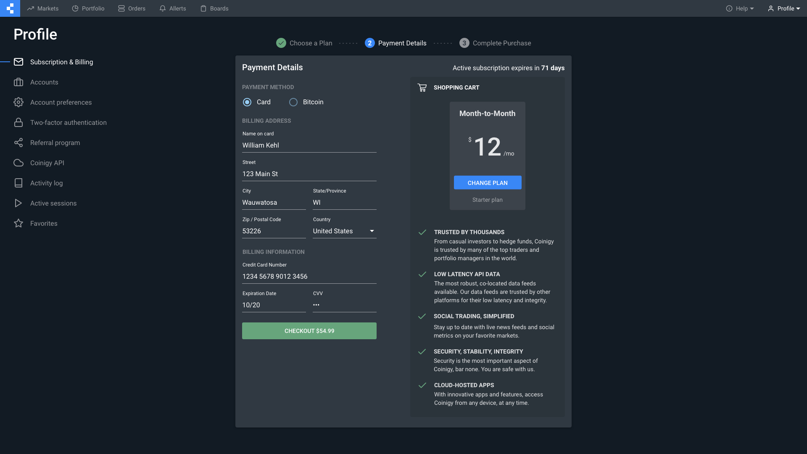Click the Coinigy logo icon

[x=10, y=8]
